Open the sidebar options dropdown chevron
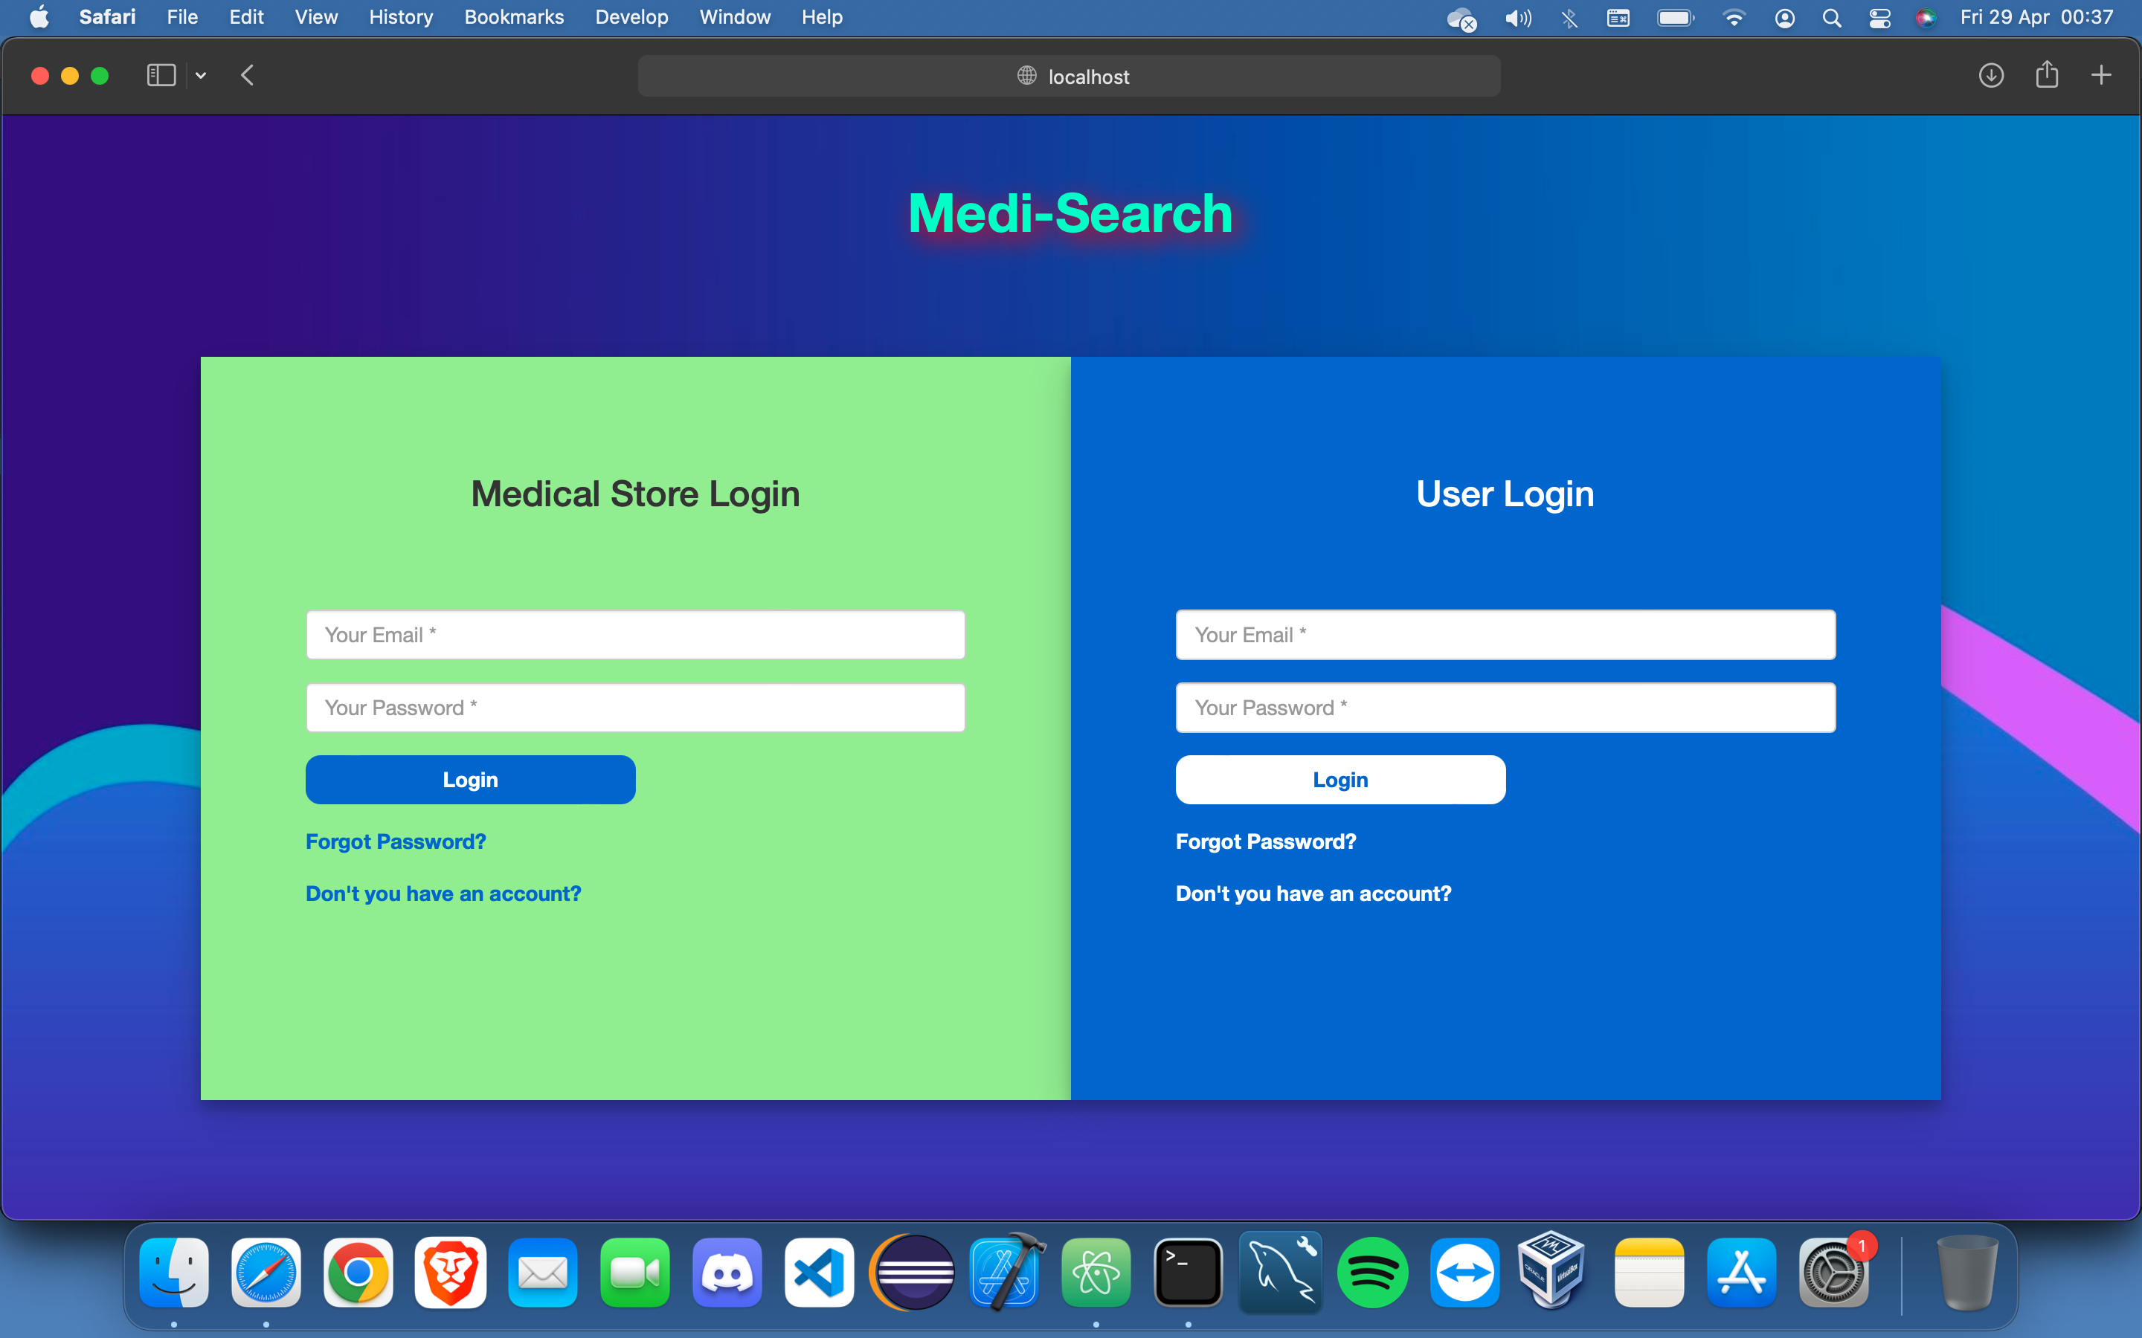 point(201,76)
